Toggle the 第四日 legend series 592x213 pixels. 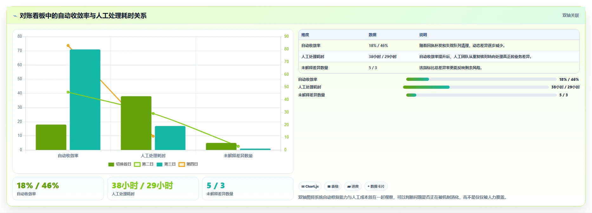pos(188,164)
